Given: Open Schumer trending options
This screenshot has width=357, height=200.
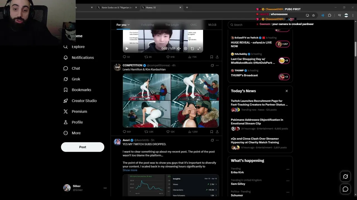Looking at the screenshot, I should 288,192.
